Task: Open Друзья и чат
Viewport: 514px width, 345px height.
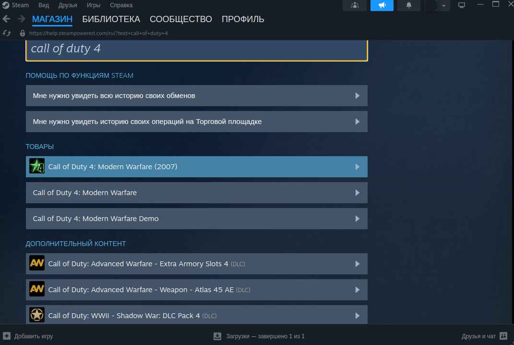Action: tap(478, 336)
